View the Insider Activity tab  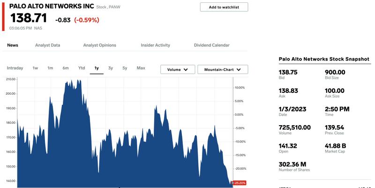pyautogui.click(x=156, y=45)
